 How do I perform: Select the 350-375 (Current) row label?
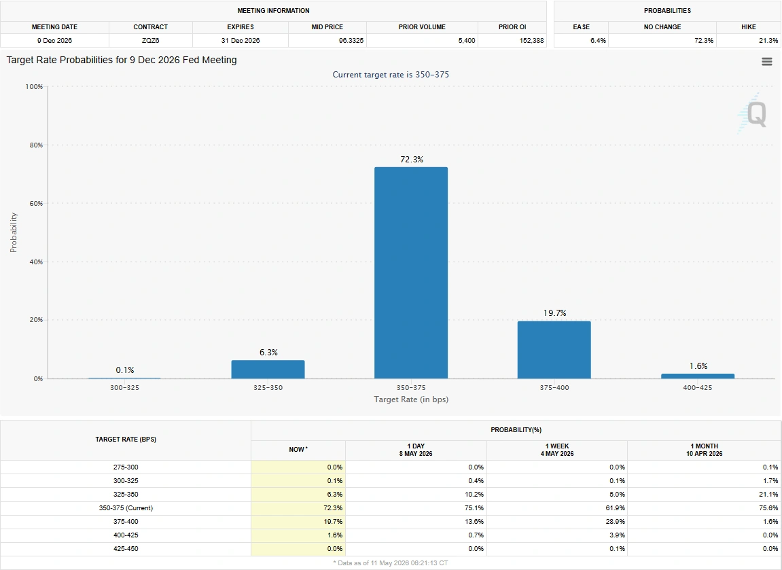point(126,508)
